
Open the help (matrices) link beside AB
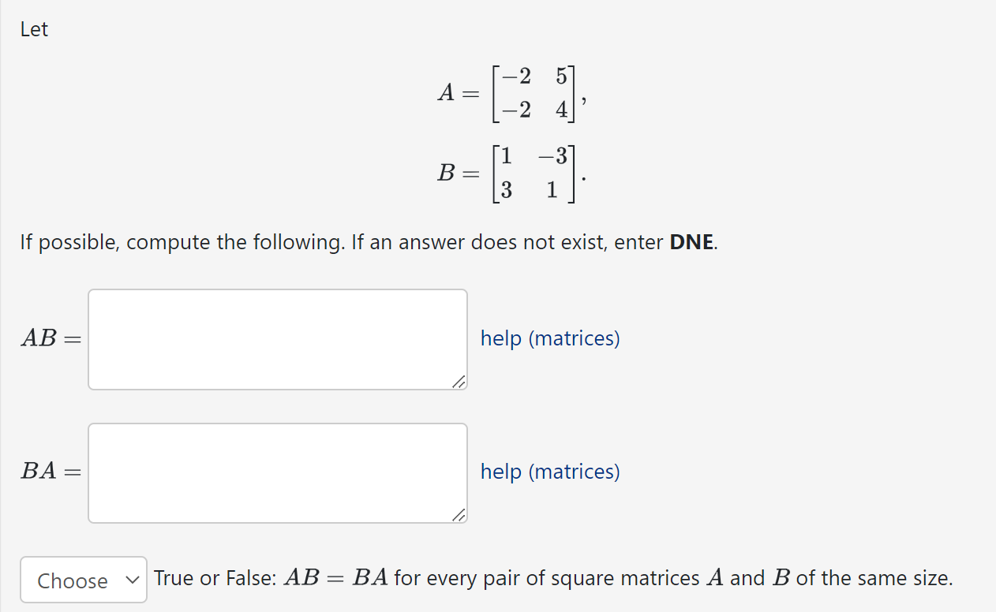(x=549, y=338)
